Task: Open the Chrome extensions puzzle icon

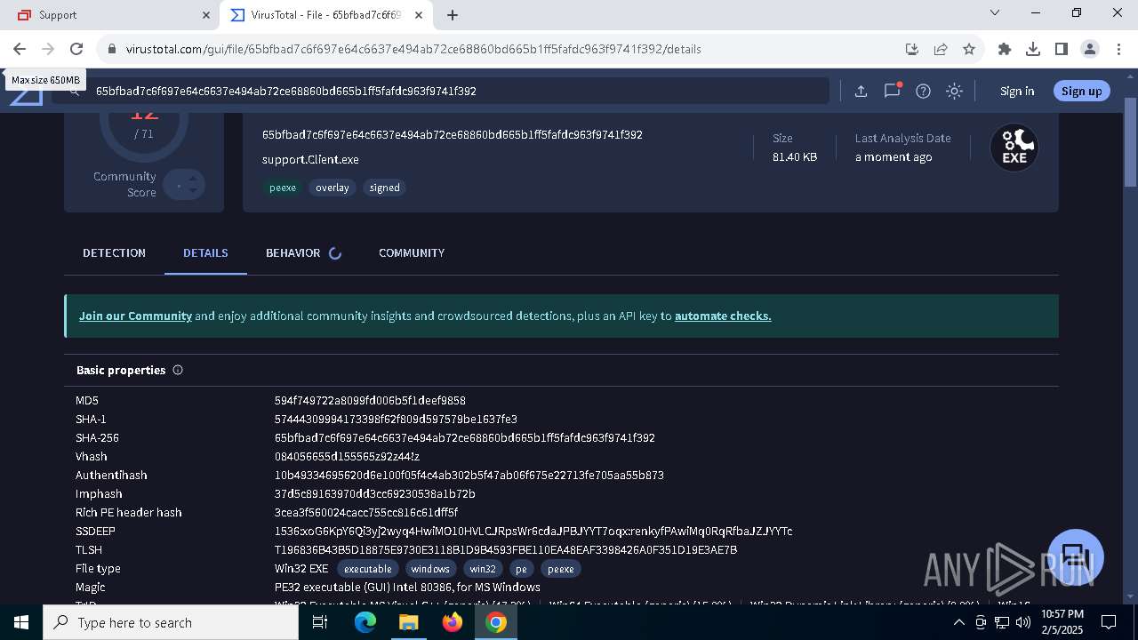Action: [1005, 49]
